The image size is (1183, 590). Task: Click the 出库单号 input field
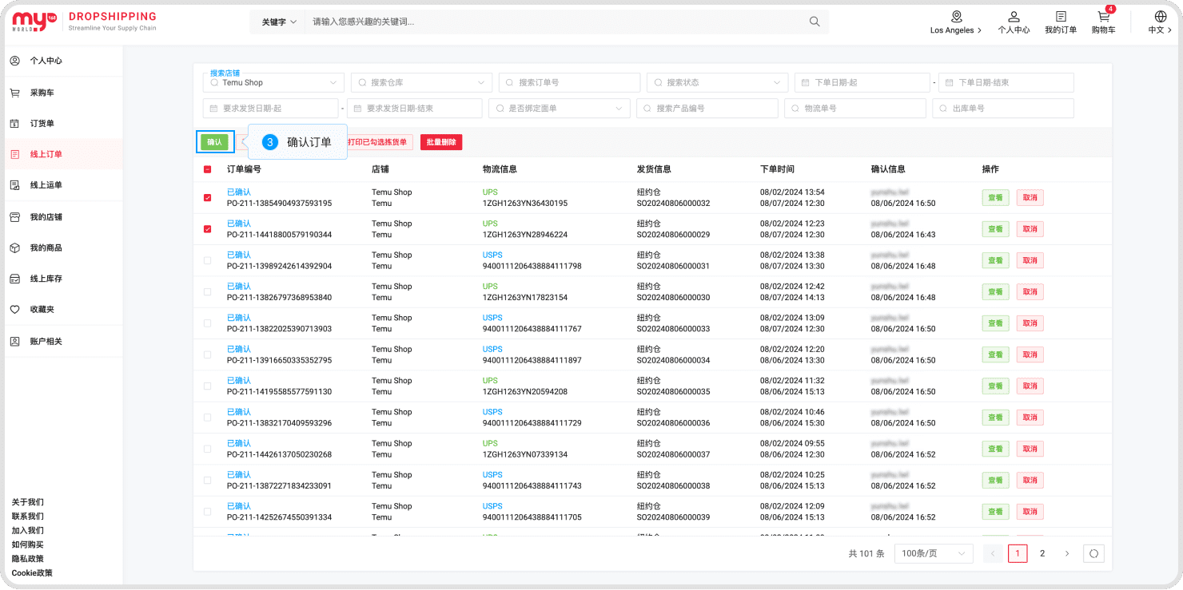pyautogui.click(x=1002, y=109)
